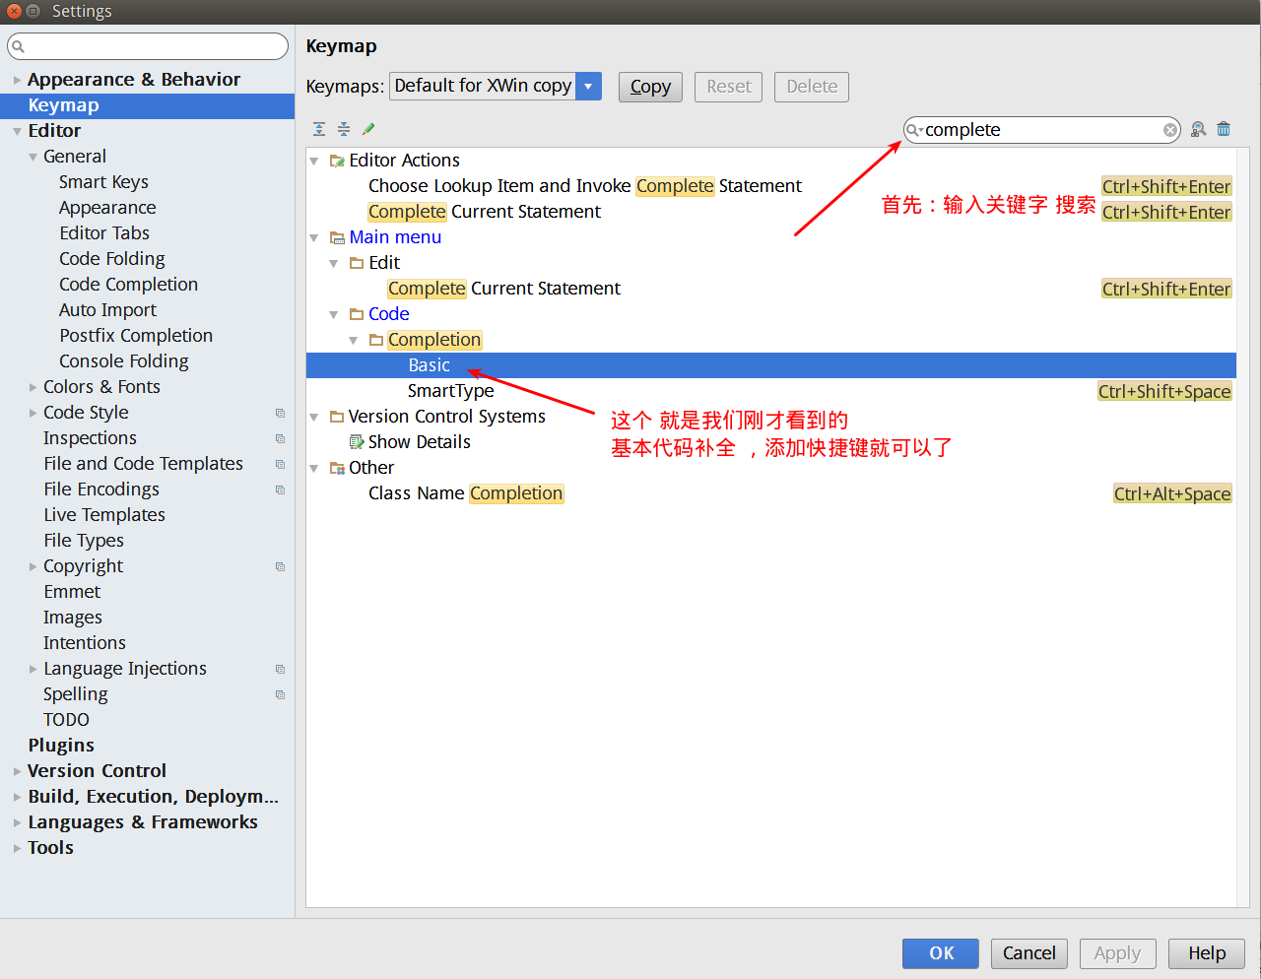The image size is (1261, 979).
Task: Click the Cancel button
Action: point(1029,953)
